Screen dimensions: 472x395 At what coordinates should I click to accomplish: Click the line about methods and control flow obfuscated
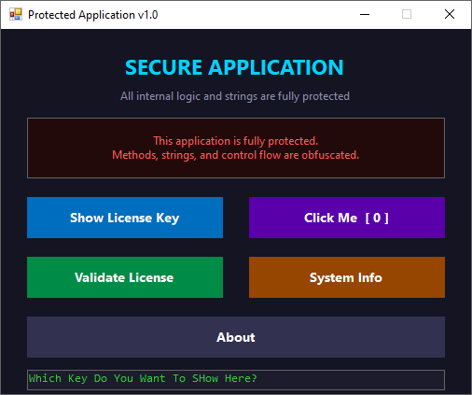(x=236, y=155)
